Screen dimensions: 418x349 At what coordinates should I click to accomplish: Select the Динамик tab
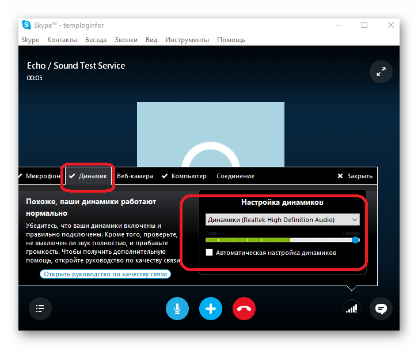click(88, 176)
